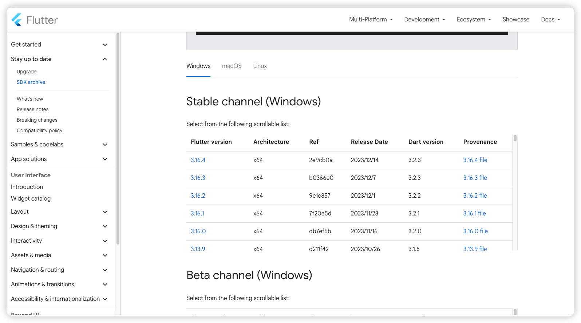Download Flutter version 3.16.2
Image resolution: width=581 pixels, height=323 pixels.
point(198,195)
